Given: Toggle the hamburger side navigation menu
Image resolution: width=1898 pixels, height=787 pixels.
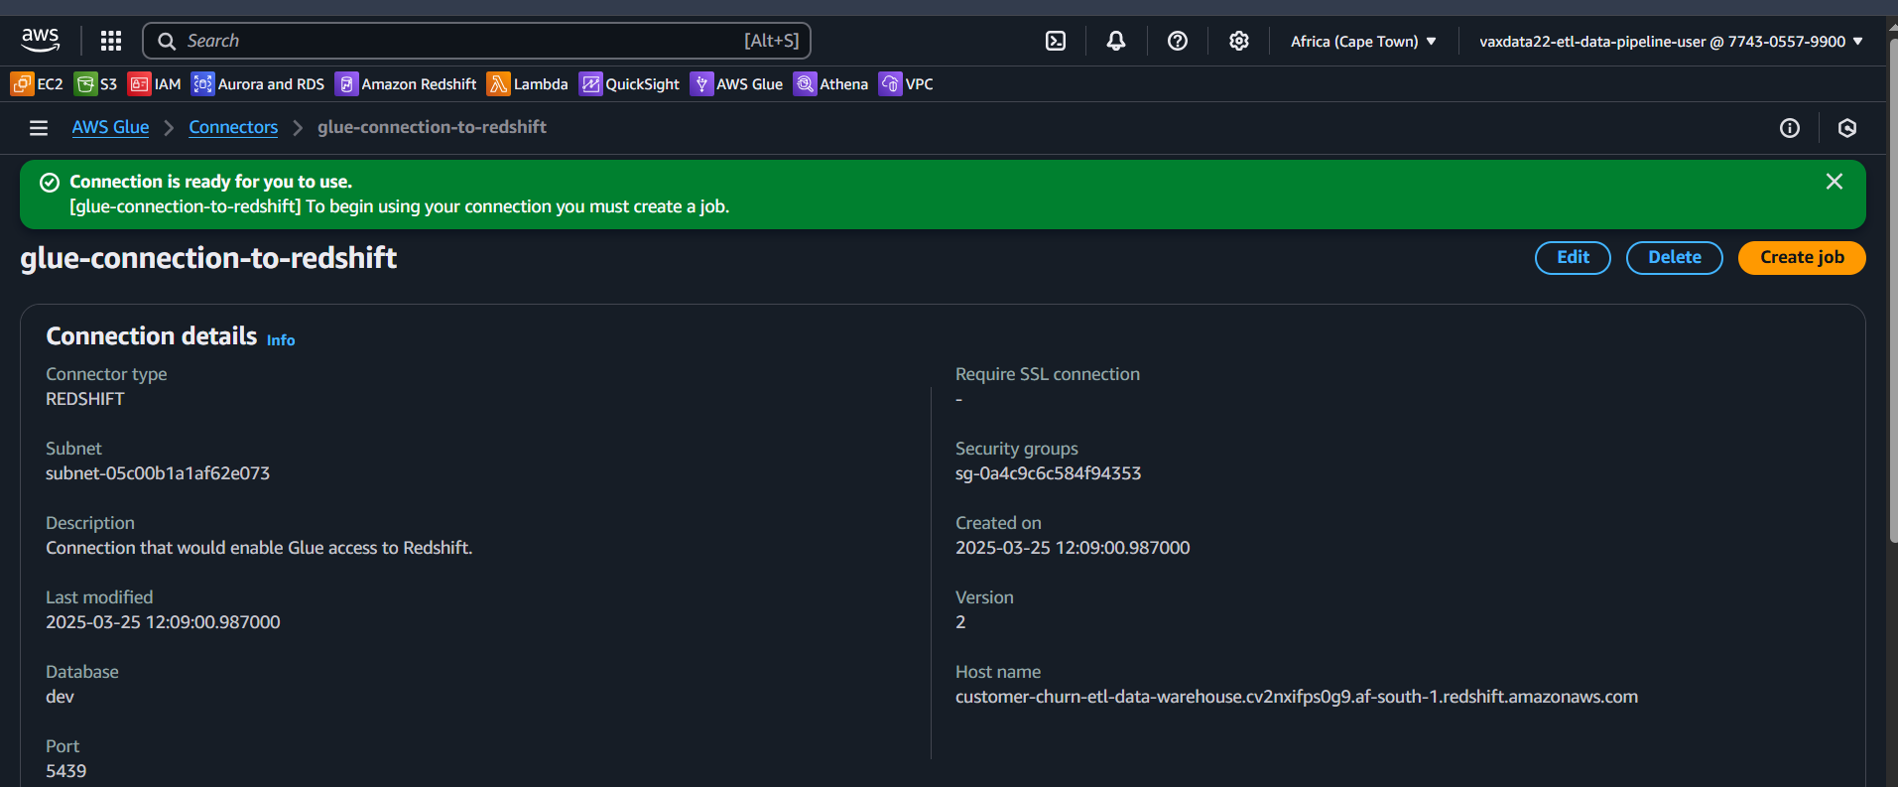Looking at the screenshot, I should point(39,128).
